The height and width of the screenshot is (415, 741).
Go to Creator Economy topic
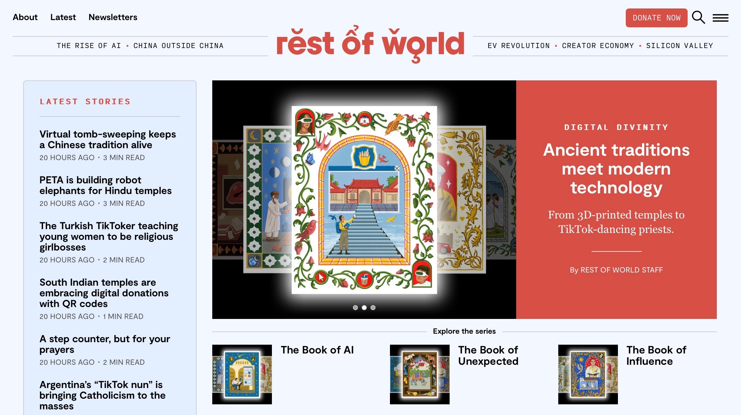point(598,46)
